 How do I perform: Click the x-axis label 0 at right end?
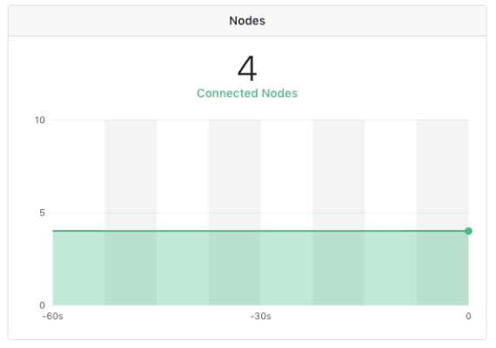(x=468, y=316)
